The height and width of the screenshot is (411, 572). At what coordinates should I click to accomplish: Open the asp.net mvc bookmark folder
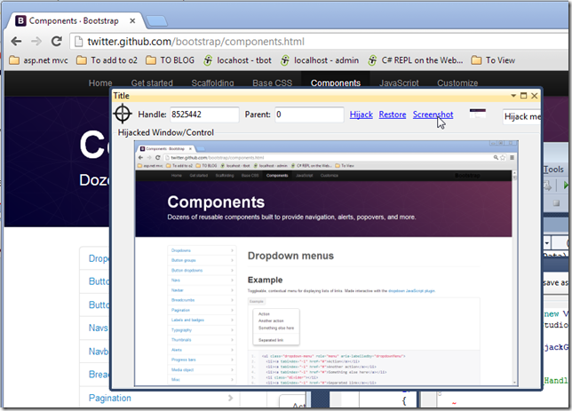(40, 60)
